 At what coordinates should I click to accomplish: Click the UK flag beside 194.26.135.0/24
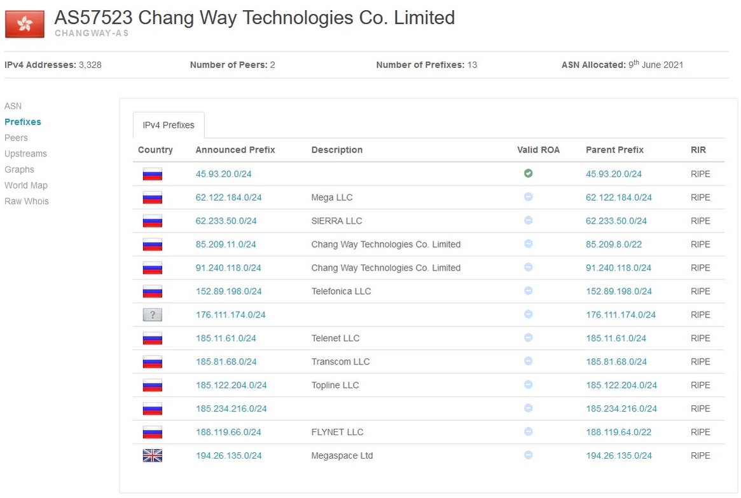click(x=153, y=455)
